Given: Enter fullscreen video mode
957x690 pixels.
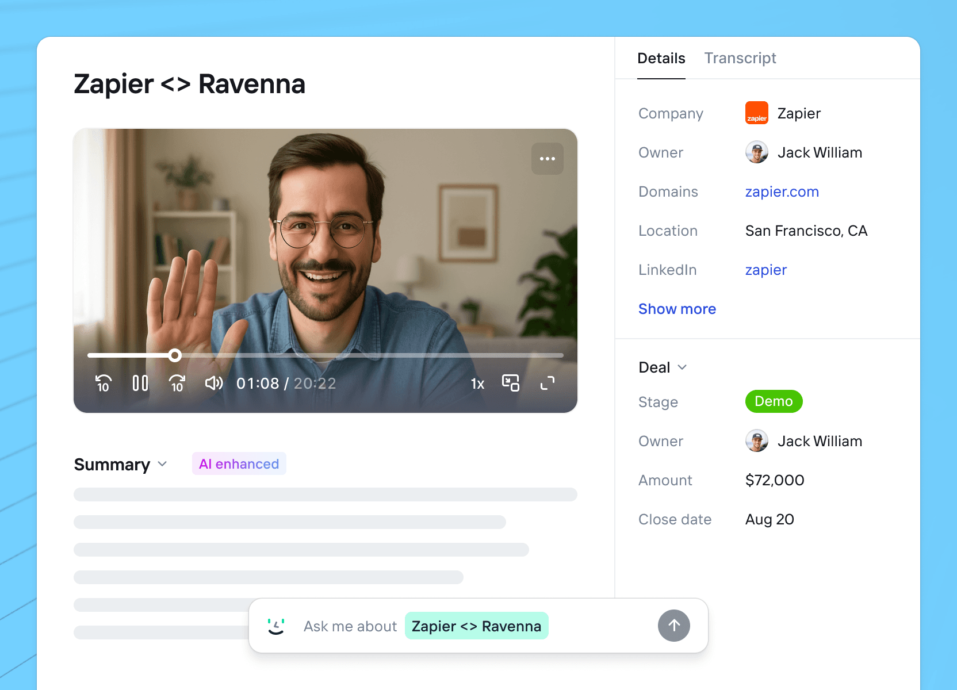Looking at the screenshot, I should 548,383.
